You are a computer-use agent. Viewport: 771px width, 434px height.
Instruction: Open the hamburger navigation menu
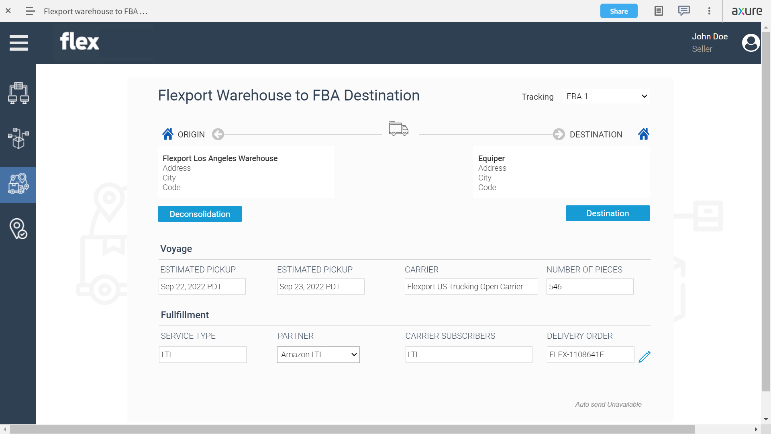(18, 43)
